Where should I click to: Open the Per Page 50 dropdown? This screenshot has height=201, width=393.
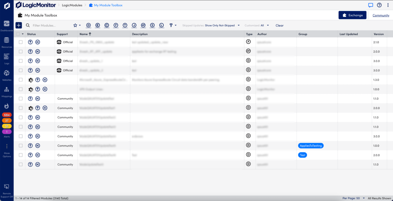(x=353, y=198)
